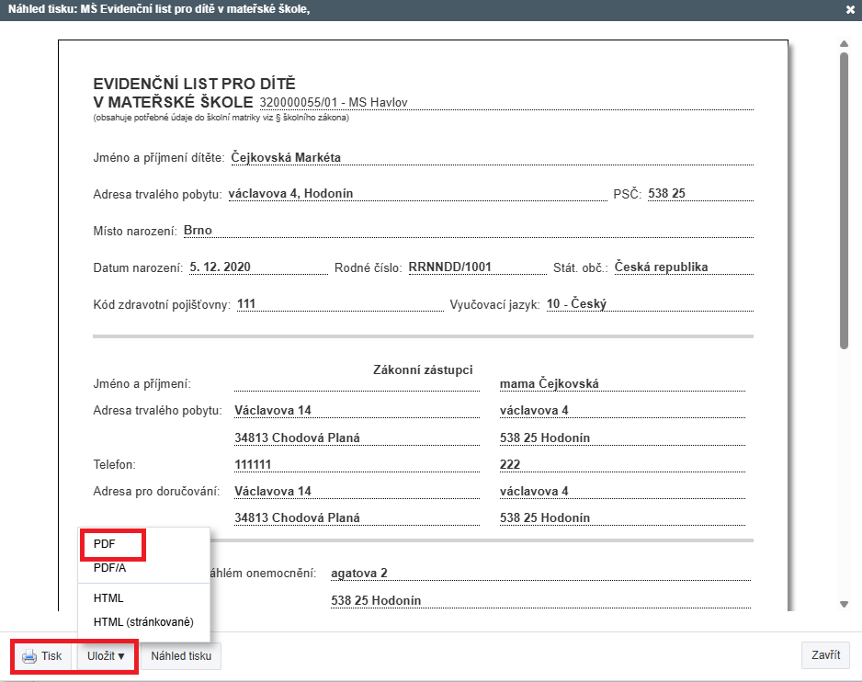Image resolution: width=862 pixels, height=682 pixels.
Task: Click the birth date 5. 12. 2020
Action: (x=221, y=267)
